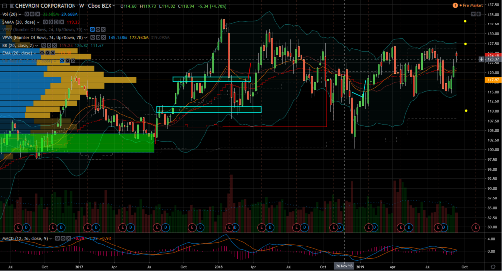Viewport: 502px width, 271px height.
Task: Remove the VPSV indicator
Action: tap(103, 29)
